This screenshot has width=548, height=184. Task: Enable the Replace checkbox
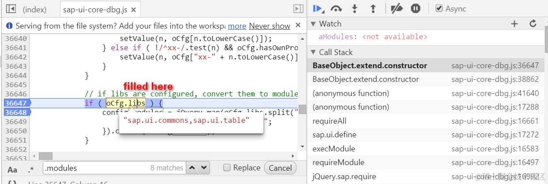pyautogui.click(x=227, y=167)
